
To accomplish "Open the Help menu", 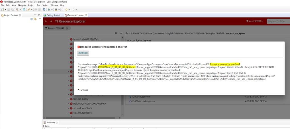I will [x=62, y=5].
